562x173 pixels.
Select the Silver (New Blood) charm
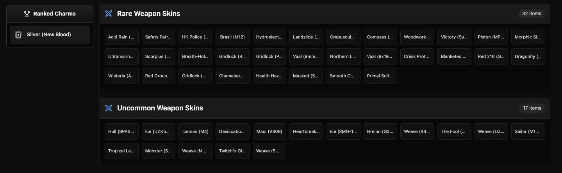(50, 35)
